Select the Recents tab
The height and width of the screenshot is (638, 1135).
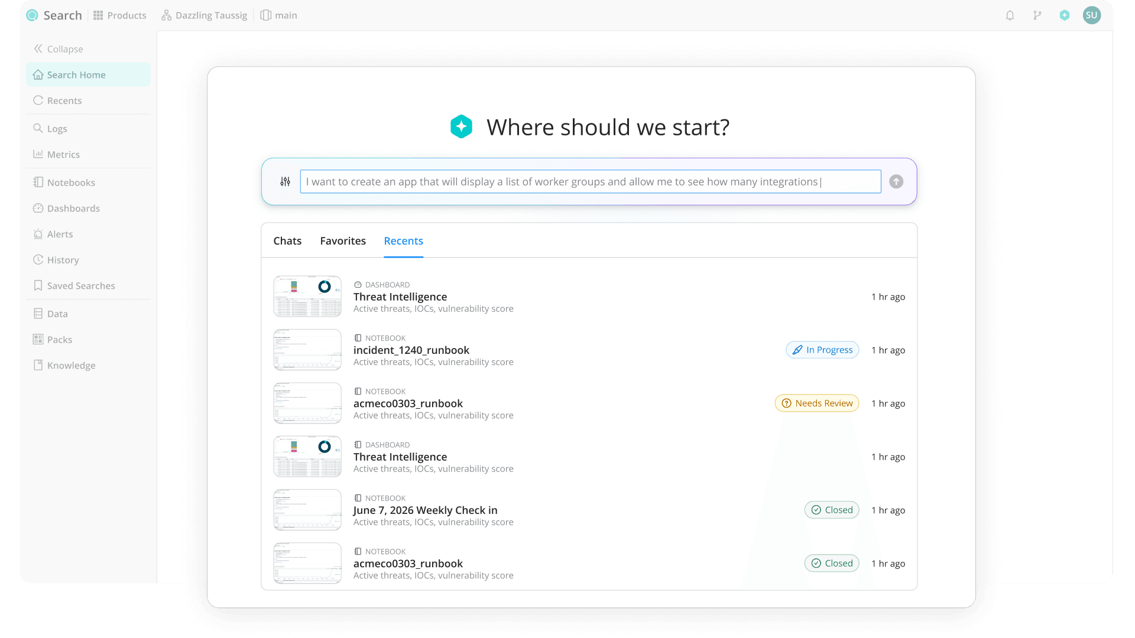pos(404,240)
